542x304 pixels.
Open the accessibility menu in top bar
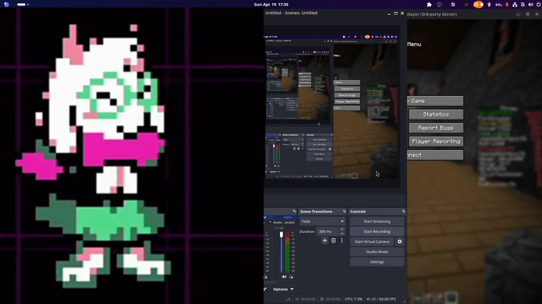(x=489, y=4)
